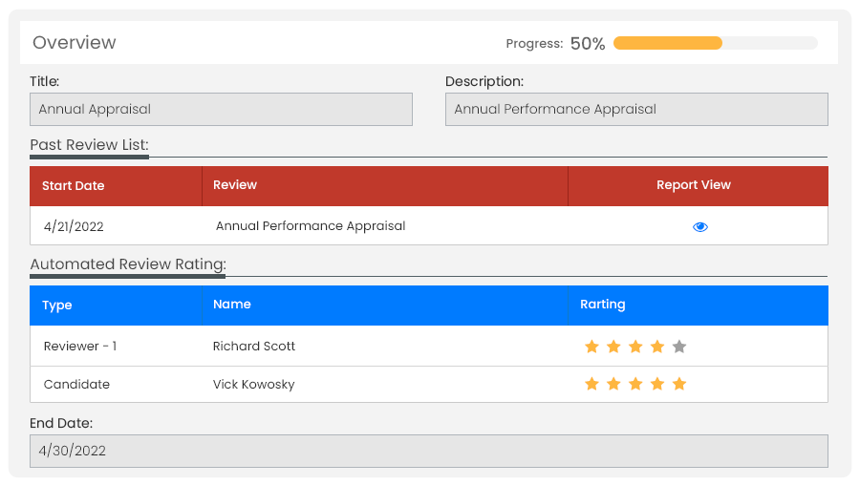Open the report view eye icon

pos(699,227)
